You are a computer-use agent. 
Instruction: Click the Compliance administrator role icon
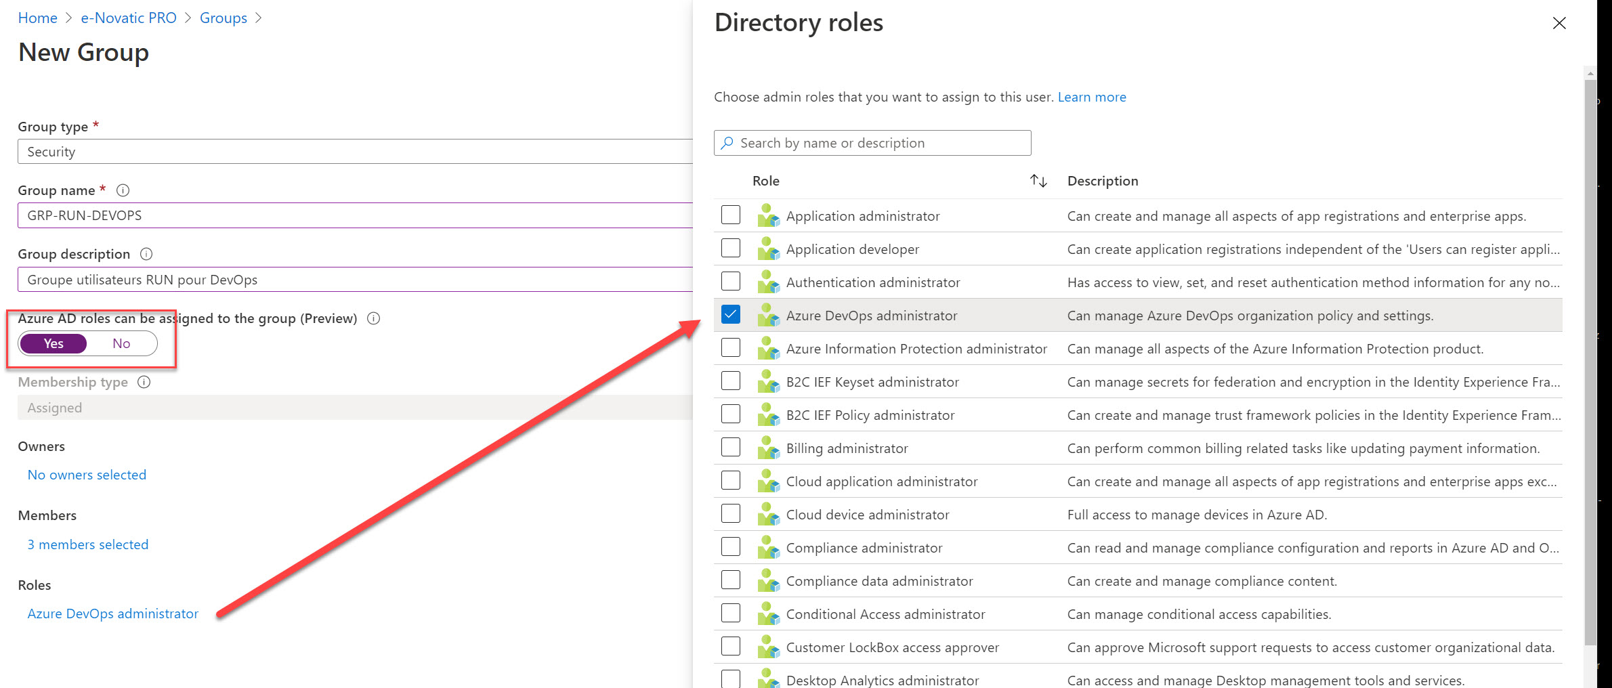[x=768, y=547]
